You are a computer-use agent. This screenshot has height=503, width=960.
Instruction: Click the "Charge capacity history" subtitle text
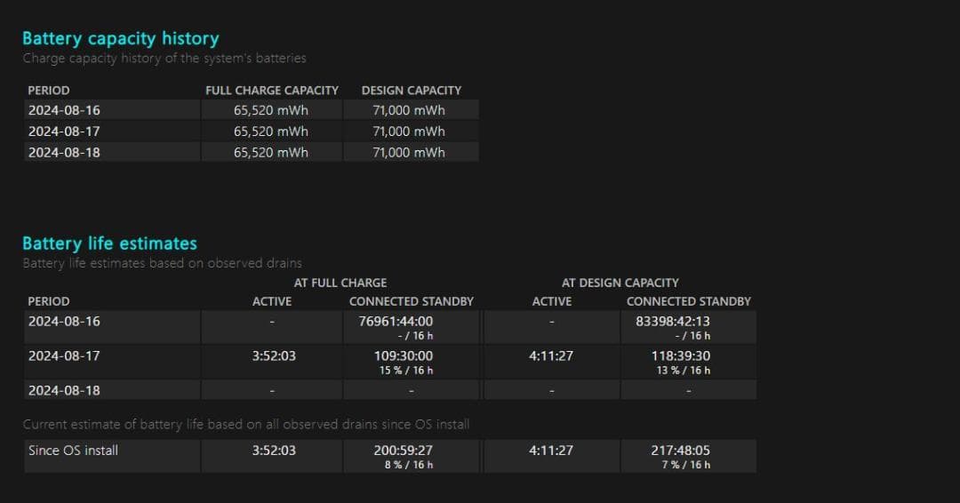(x=164, y=59)
